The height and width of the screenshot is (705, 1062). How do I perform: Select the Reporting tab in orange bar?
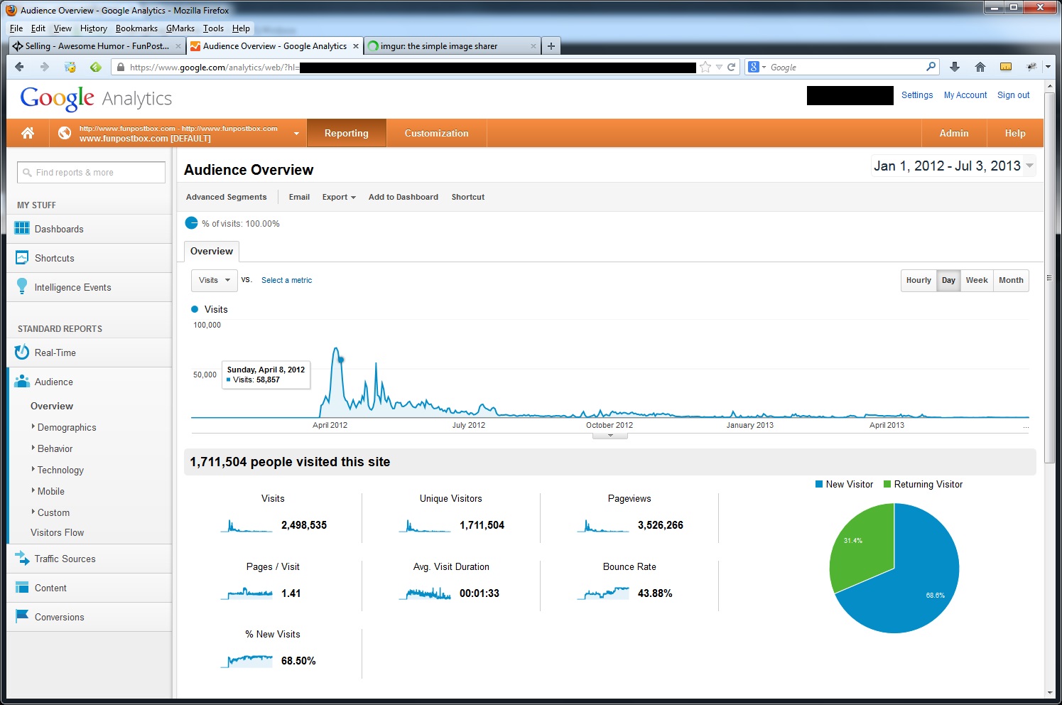[347, 133]
